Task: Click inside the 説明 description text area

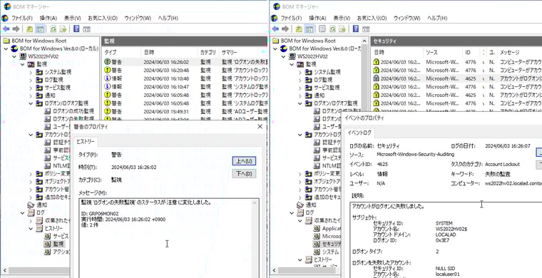Action: pyautogui.click(x=446, y=240)
